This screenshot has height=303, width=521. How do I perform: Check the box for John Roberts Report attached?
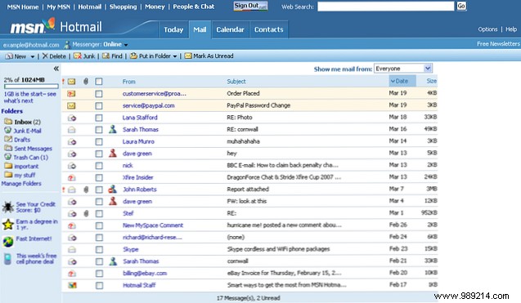pos(99,189)
